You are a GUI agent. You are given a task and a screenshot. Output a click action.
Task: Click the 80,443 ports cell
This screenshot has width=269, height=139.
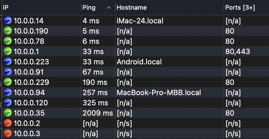[237, 52]
